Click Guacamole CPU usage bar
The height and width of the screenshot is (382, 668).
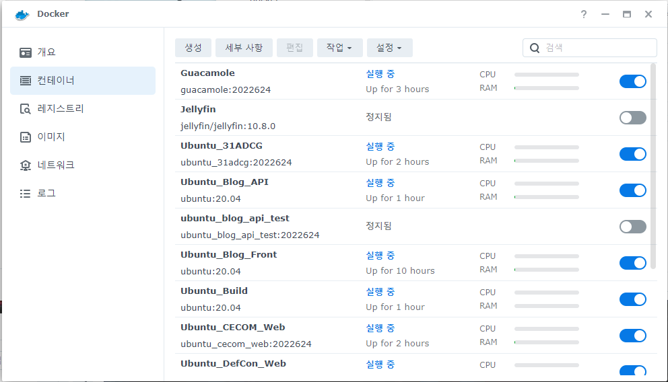[x=547, y=75]
